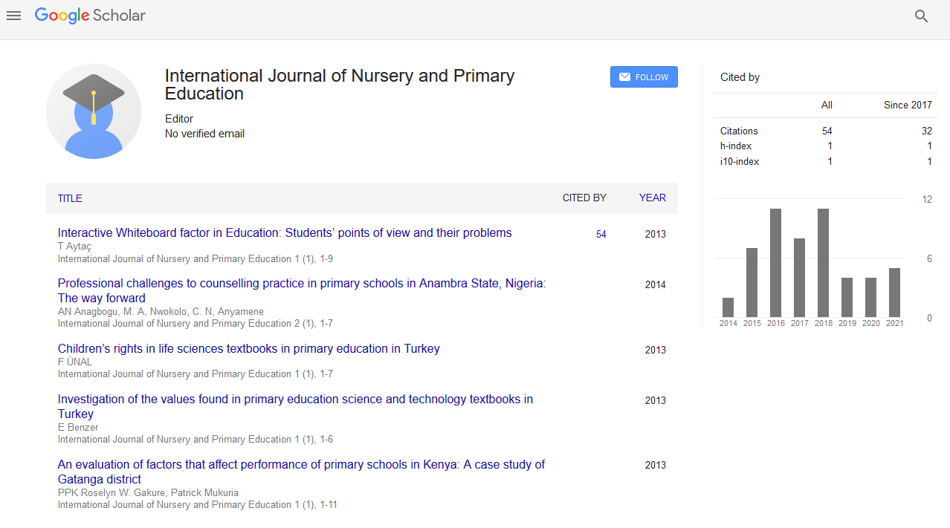Open the hamburger menu icon
Screen dimensions: 950x528
tap(13, 16)
